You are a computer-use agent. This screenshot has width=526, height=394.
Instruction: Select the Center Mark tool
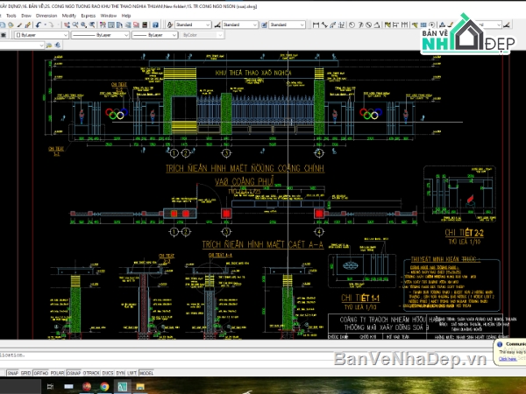[432, 25]
